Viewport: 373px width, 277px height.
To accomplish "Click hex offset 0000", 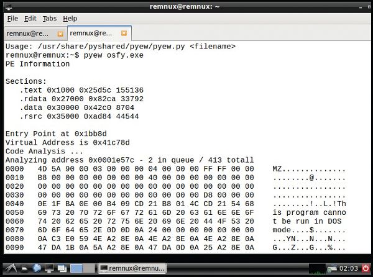I will click(15, 169).
